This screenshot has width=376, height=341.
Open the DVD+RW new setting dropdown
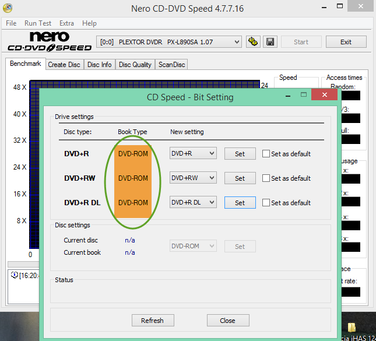(193, 178)
